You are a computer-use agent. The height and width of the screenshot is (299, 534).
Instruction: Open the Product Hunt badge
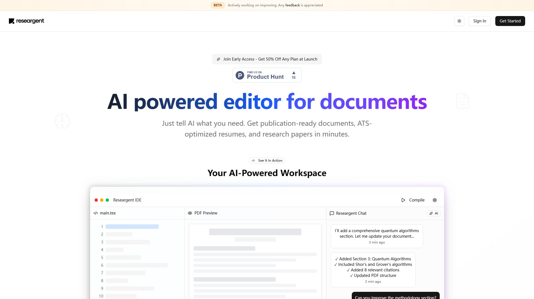click(x=267, y=75)
